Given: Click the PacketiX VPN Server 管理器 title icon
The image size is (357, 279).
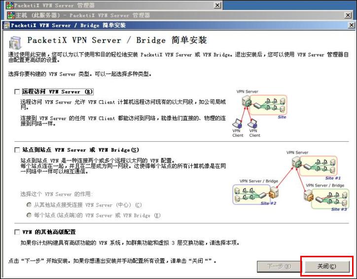Looking at the screenshot, I should [9, 5].
